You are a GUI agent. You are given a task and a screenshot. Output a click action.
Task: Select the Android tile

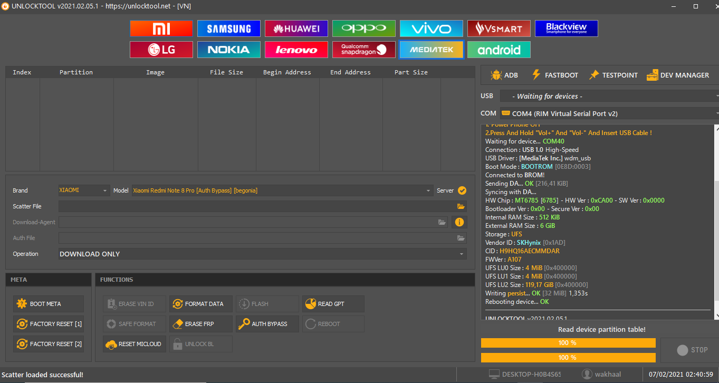[x=499, y=50]
